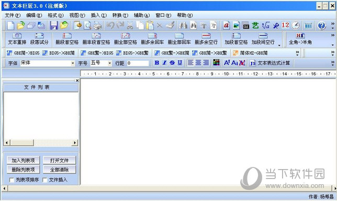Open a file using the yellow folder icon

(21, 25)
